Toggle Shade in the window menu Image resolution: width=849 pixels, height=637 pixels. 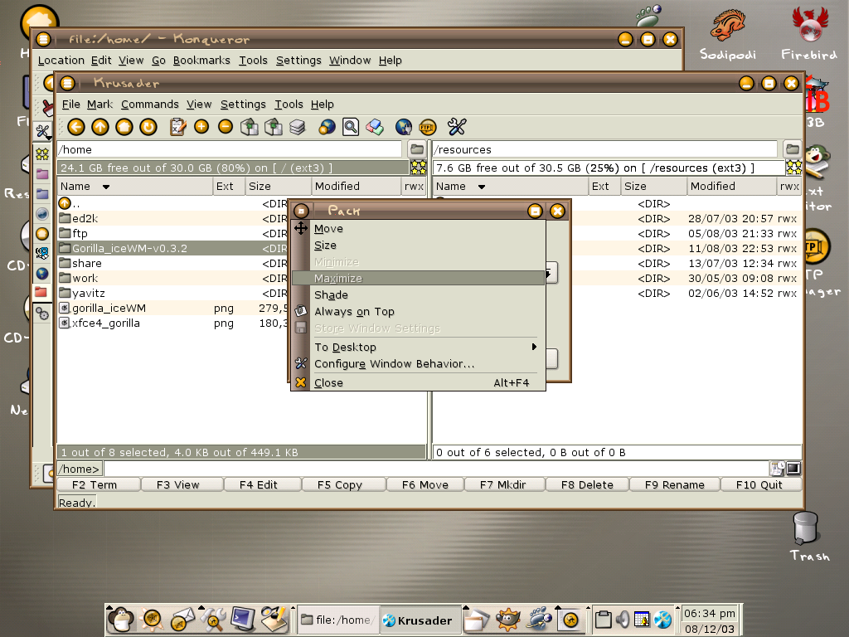coord(419,294)
